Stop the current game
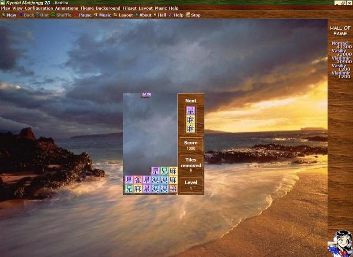 pos(193,15)
